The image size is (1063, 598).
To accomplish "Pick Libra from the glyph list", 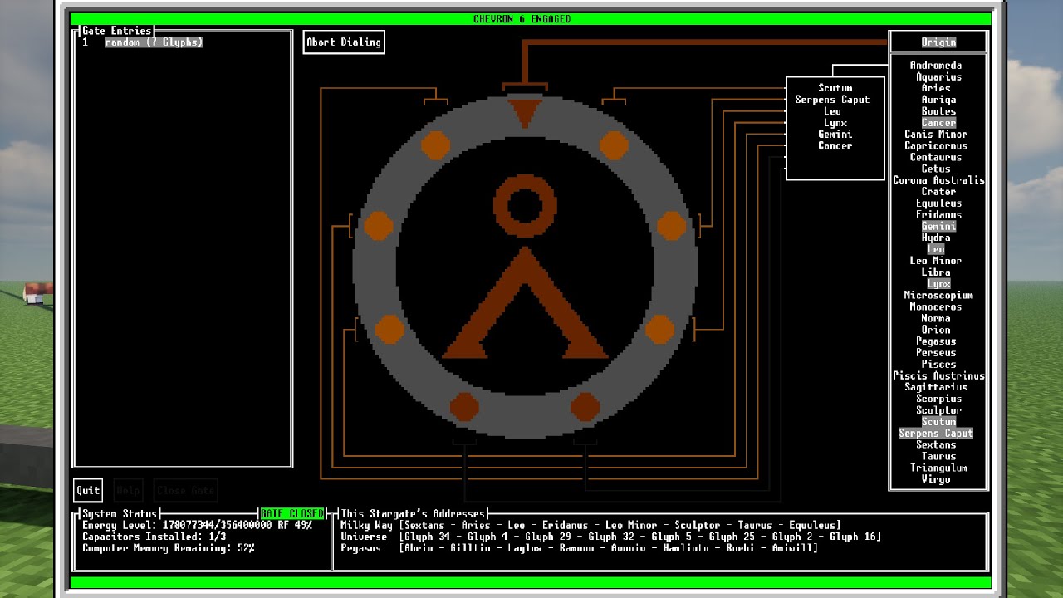I will [x=936, y=272].
